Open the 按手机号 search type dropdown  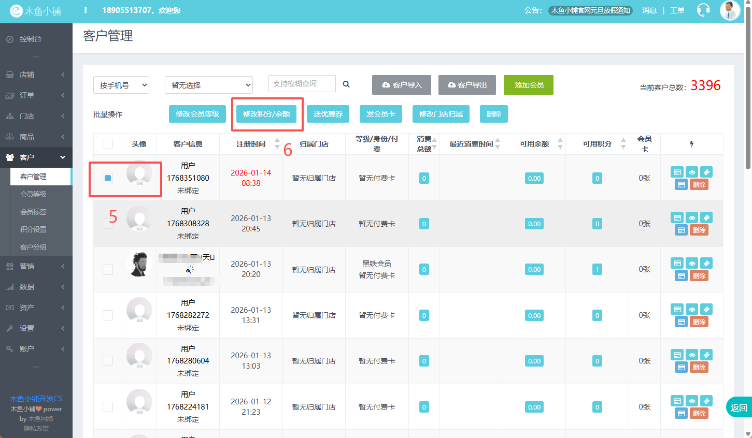pyautogui.click(x=121, y=85)
